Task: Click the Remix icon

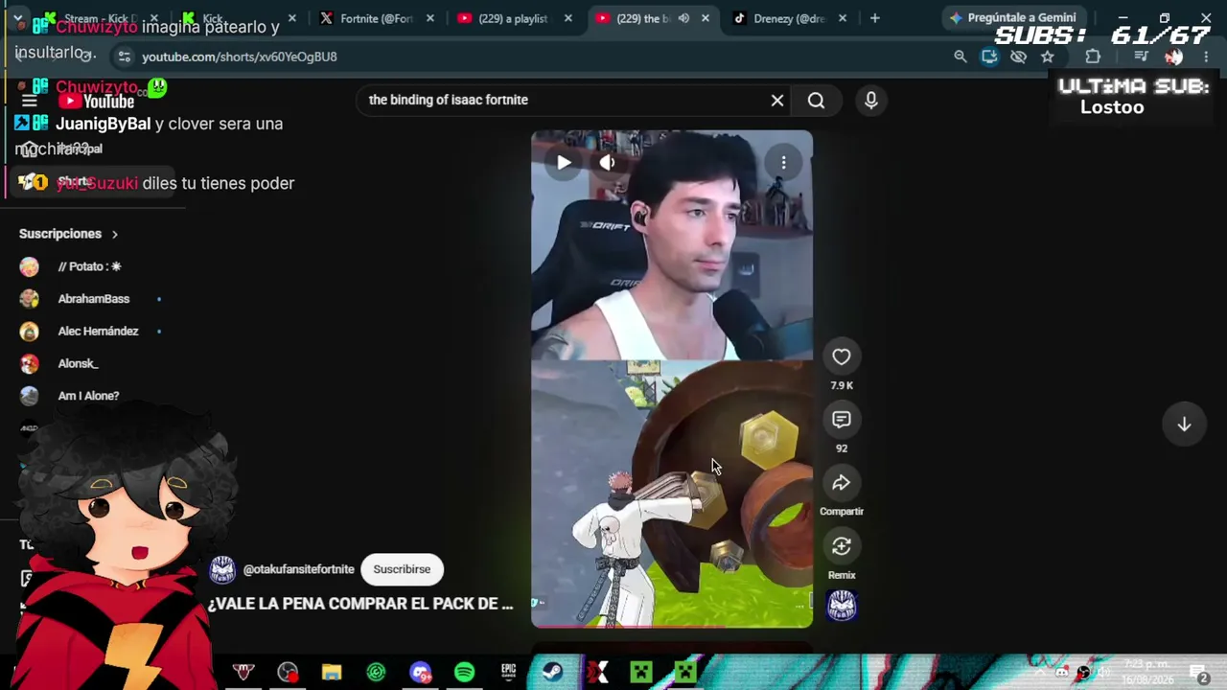Action: click(841, 546)
